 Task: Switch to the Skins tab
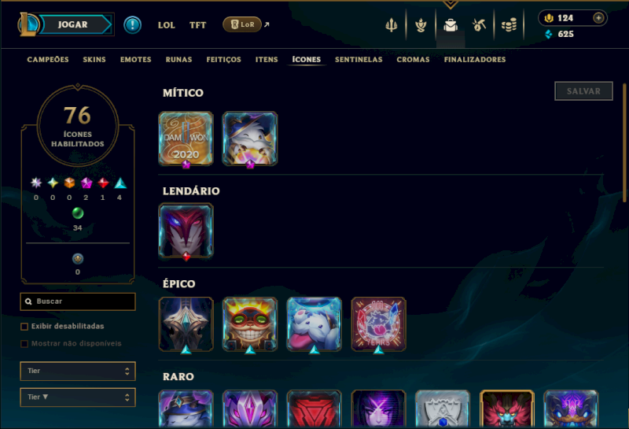[94, 60]
